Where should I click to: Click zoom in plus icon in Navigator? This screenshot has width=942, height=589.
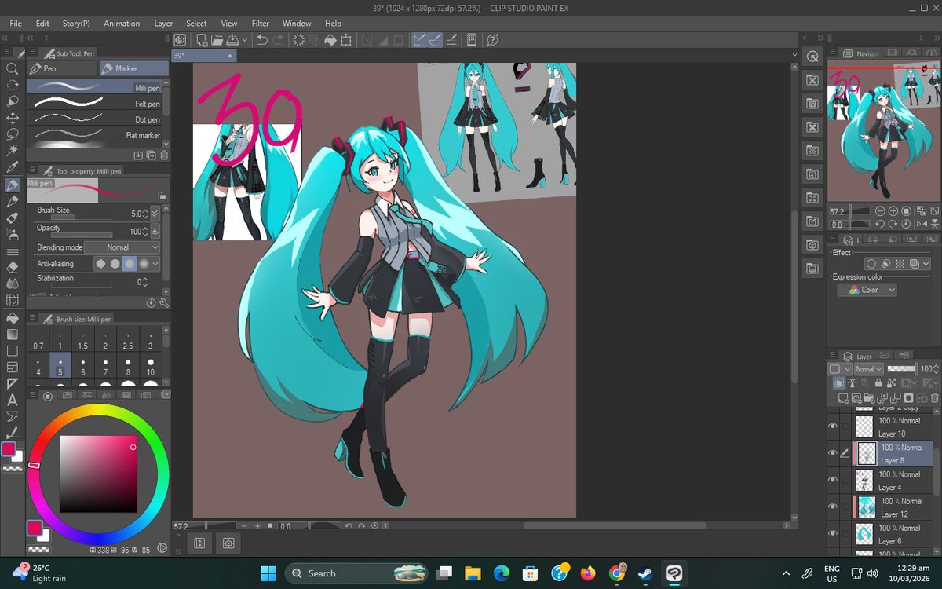(893, 211)
